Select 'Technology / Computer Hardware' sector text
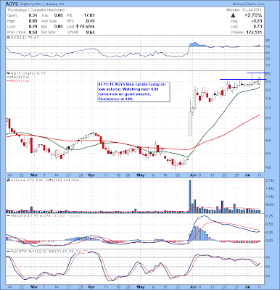The image size is (280, 290). coord(36,10)
